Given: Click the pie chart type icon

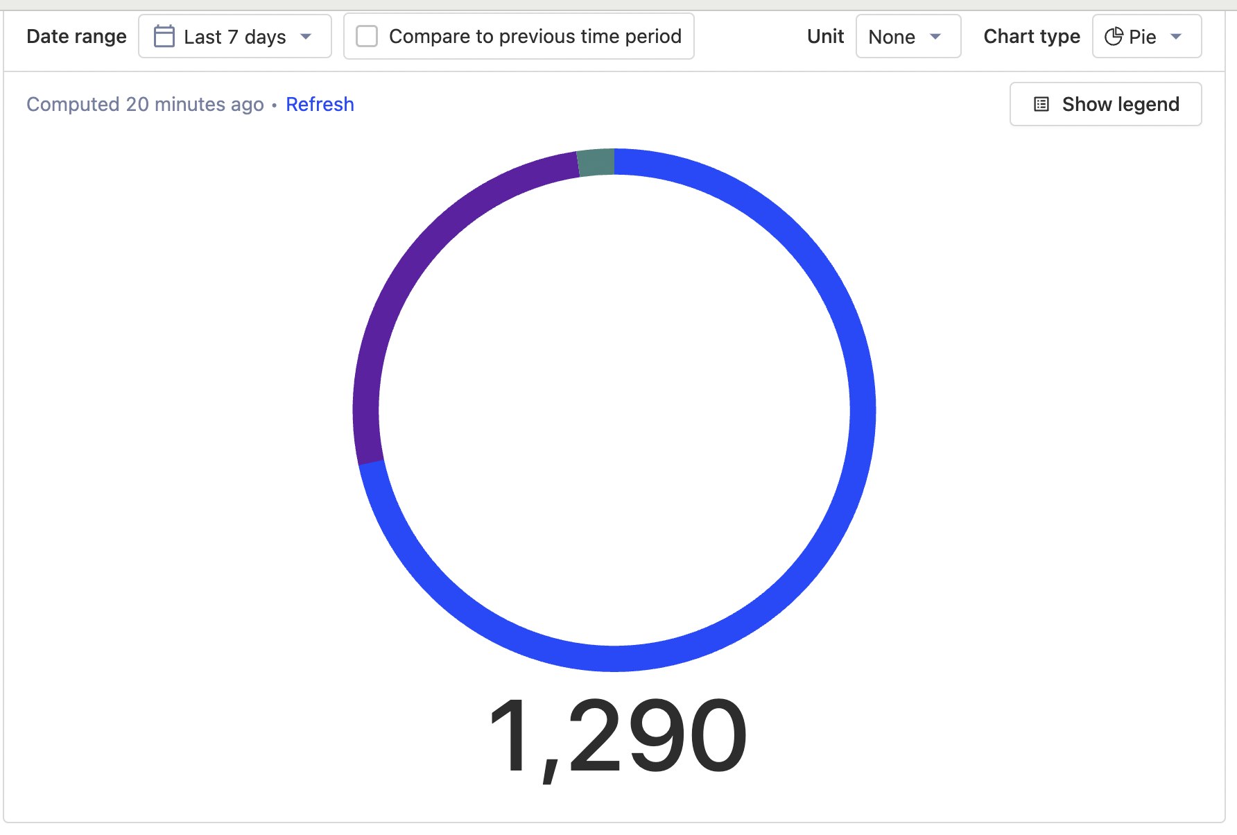Looking at the screenshot, I should tap(1114, 36).
